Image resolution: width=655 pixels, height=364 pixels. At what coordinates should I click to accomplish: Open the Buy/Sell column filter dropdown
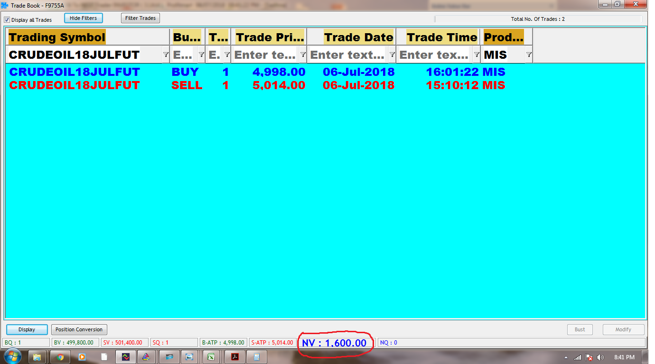201,55
